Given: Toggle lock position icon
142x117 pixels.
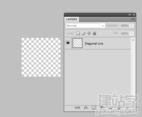Looking at the screenshot, I should point(89,33).
